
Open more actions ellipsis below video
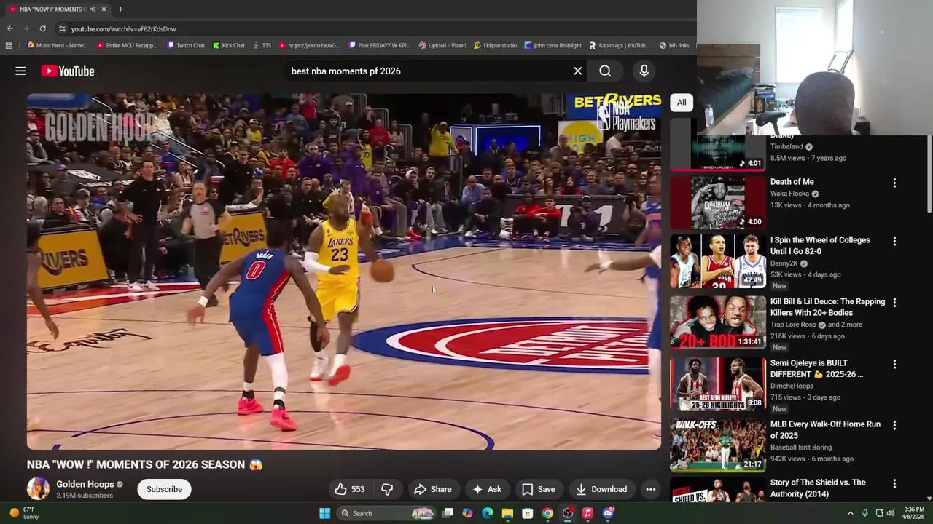(650, 489)
